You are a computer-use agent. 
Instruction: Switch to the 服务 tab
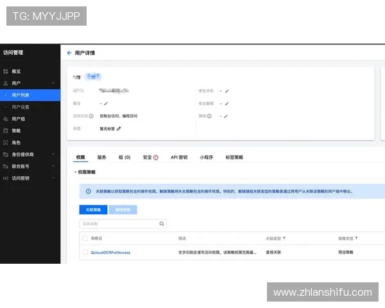(x=101, y=157)
